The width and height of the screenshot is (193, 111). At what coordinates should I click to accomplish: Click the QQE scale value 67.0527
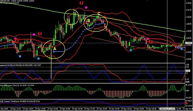pos(188,101)
